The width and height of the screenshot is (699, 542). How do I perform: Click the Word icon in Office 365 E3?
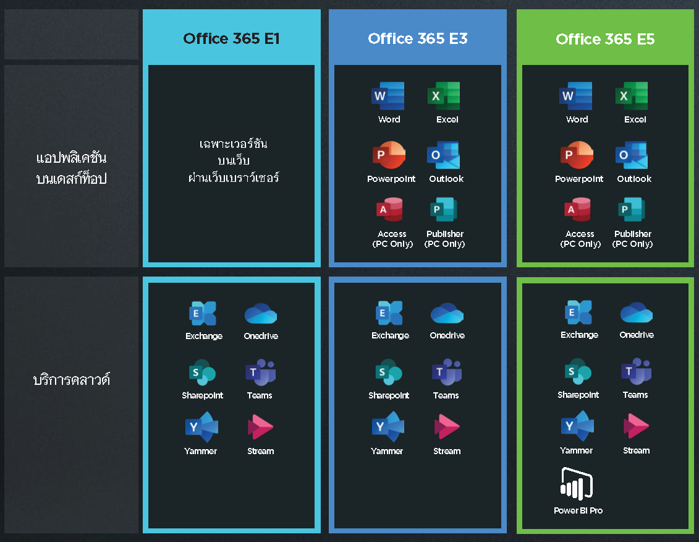389,94
